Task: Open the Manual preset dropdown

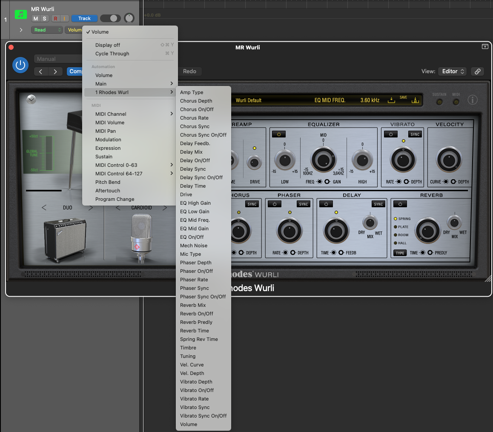Action: tap(58, 59)
